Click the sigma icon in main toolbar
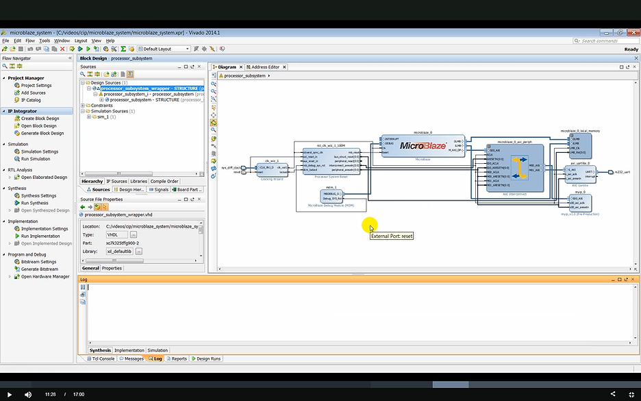Viewport: 641px width, 401px height. pyautogui.click(x=123, y=49)
